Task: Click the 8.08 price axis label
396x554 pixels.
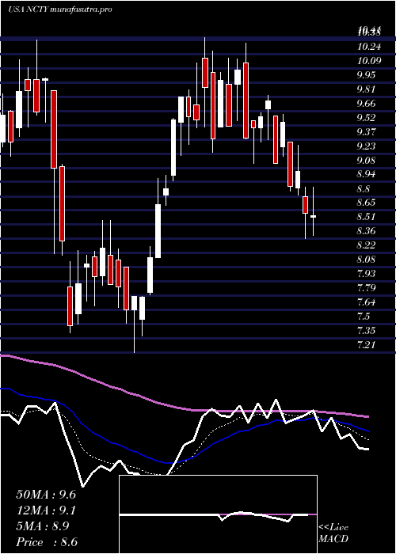Action: (x=366, y=260)
